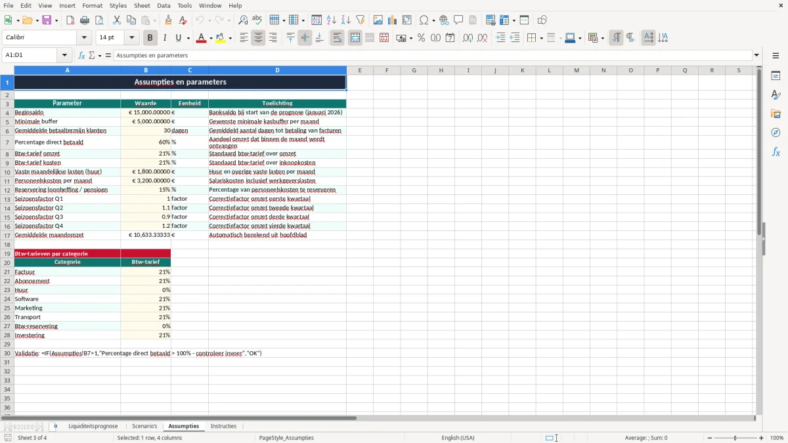Click the Delete Decimal Place icon
This screenshot has width=788, height=443.
tap(483, 38)
